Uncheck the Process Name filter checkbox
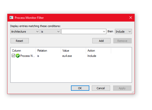The image size is (152, 110). coord(13,56)
